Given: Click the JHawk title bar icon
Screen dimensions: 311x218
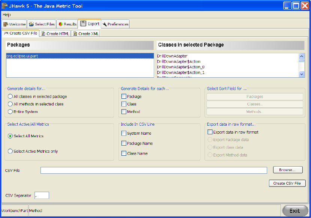Looking at the screenshot, I should pos(4,6).
